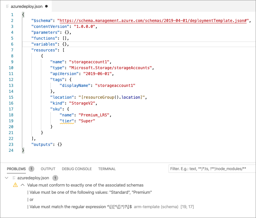This screenshot has width=256, height=218.
Task: Click the "2019-06-01" apiVersion value
Action: [98, 74]
